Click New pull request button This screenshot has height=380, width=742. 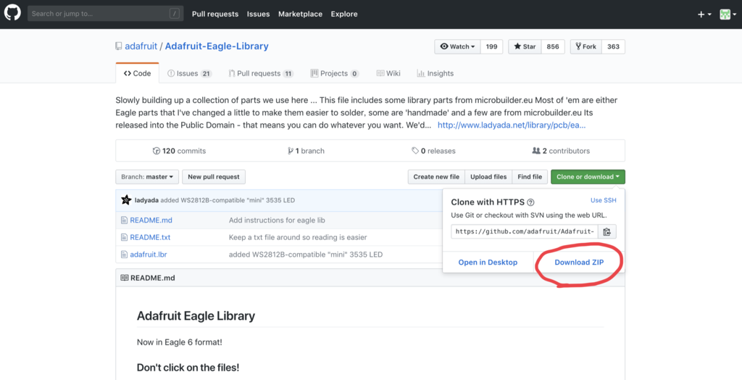click(x=214, y=177)
